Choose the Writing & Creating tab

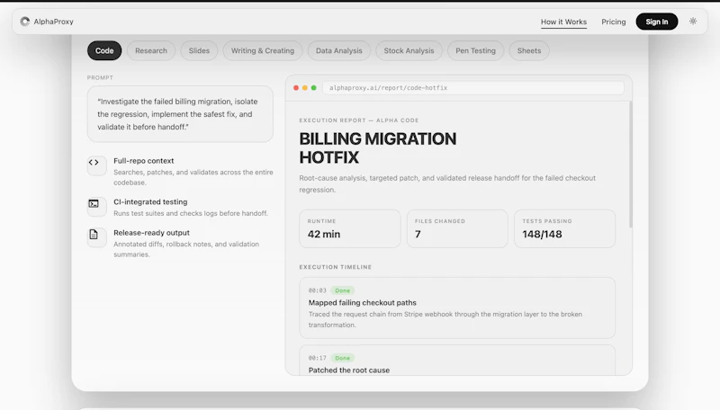click(263, 50)
